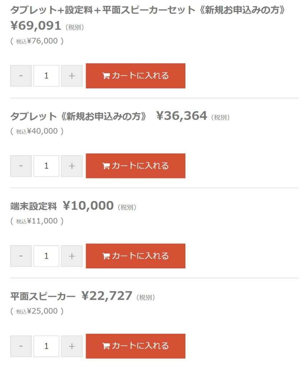
Task: Increase quantity of ¥69,091 set
Action: 72,76
